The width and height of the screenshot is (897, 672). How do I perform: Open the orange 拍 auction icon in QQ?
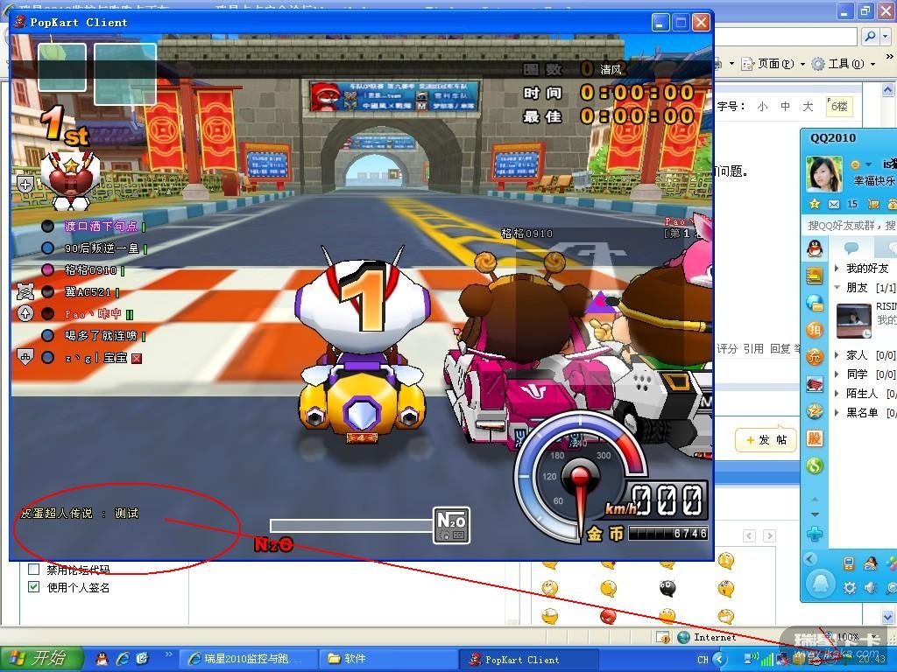pos(815,330)
